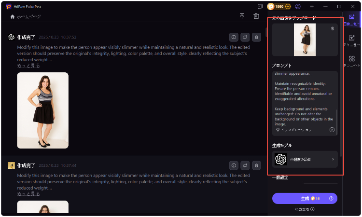Open the 免責事項 disclaimer link
The image size is (362, 217).
coord(305,209)
